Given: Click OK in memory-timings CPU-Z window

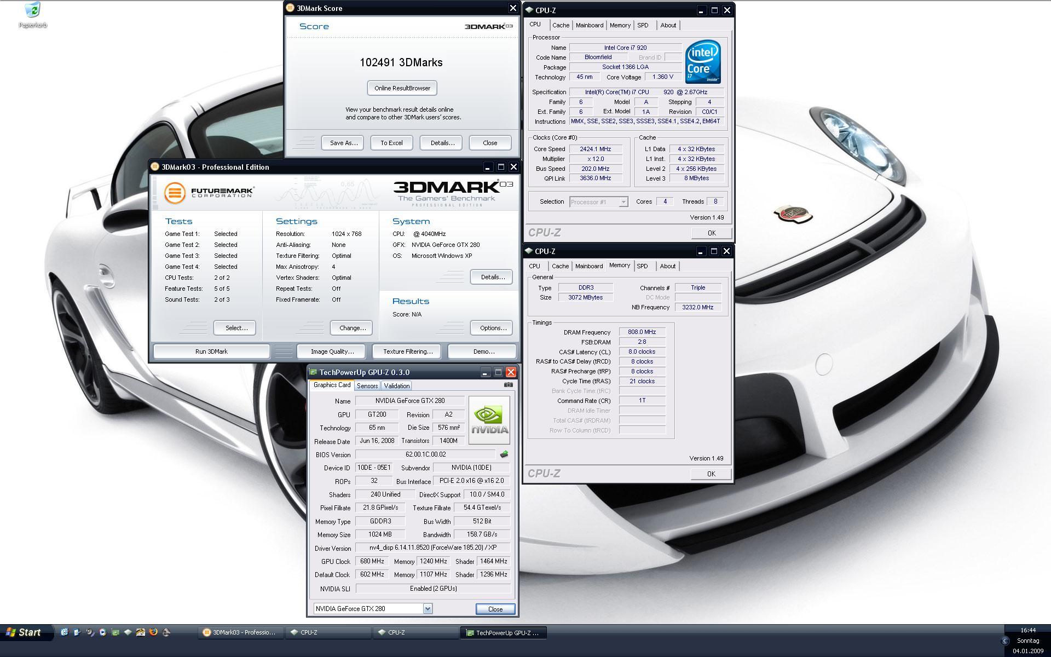Looking at the screenshot, I should click(x=711, y=474).
